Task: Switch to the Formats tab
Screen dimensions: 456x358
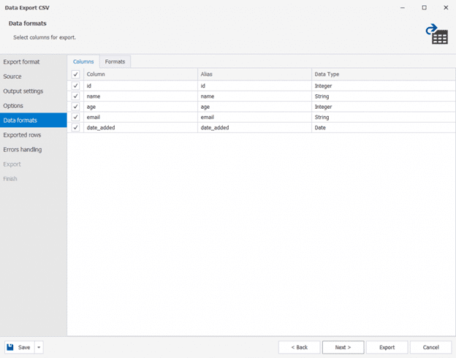Action: click(x=115, y=61)
